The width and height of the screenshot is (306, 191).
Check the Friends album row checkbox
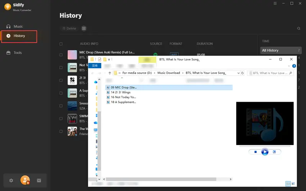coord(61,132)
